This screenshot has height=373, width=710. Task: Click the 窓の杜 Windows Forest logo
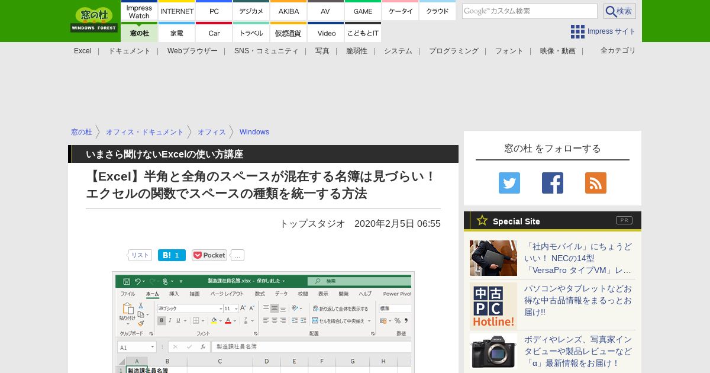93,20
